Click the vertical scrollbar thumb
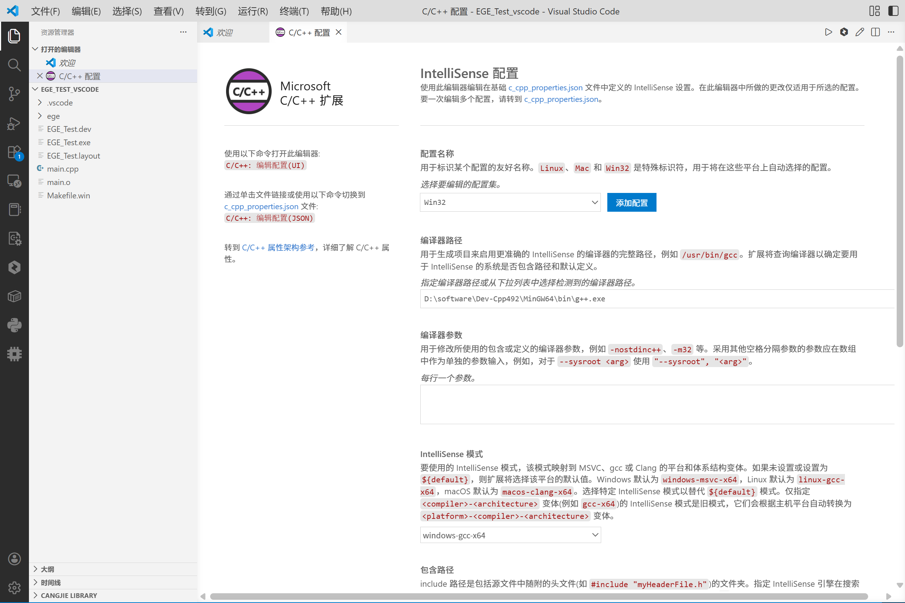This screenshot has height=603, width=905. tap(900, 201)
